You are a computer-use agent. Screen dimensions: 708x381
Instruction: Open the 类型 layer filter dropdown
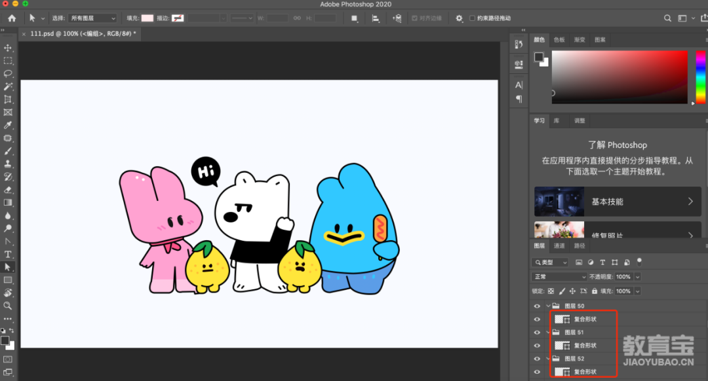pos(551,262)
